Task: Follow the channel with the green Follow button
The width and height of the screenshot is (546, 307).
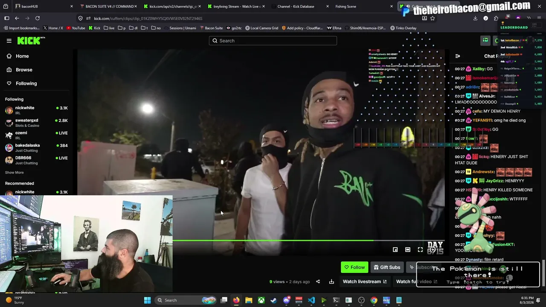Action: tap(354, 267)
